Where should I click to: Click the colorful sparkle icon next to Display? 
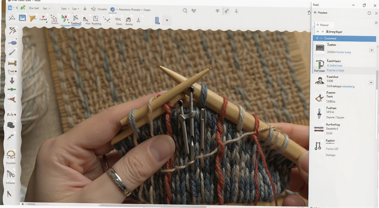[x=93, y=9]
